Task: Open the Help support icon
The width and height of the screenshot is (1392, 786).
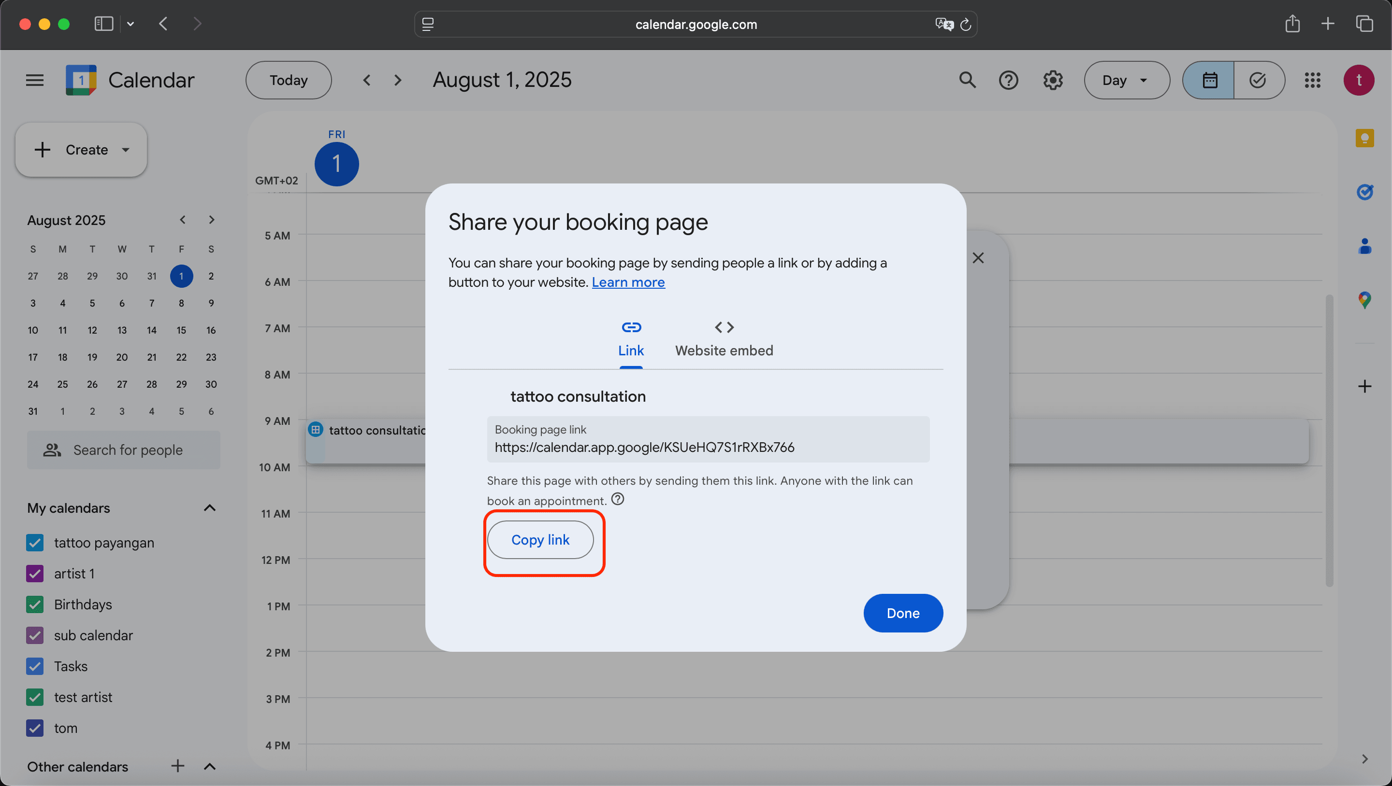Action: pos(1008,81)
